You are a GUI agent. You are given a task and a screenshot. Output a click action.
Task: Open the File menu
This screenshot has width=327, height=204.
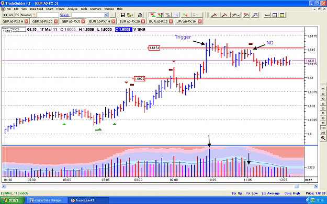8,9
